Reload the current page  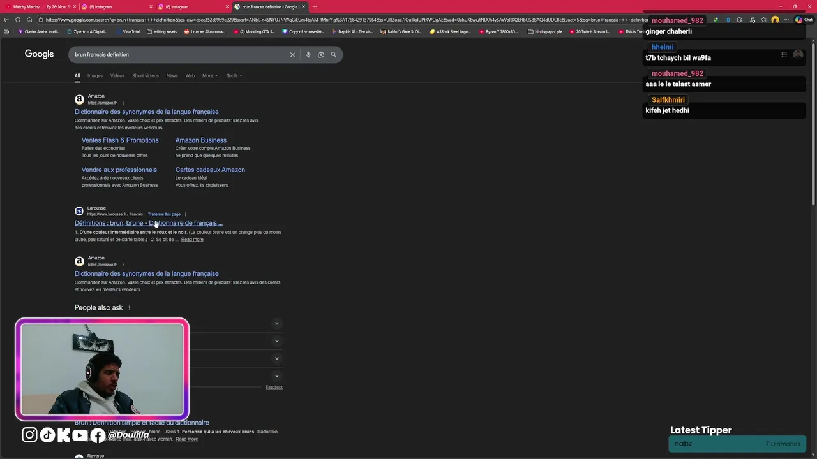click(x=18, y=20)
